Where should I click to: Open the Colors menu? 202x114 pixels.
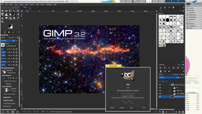click(32, 4)
